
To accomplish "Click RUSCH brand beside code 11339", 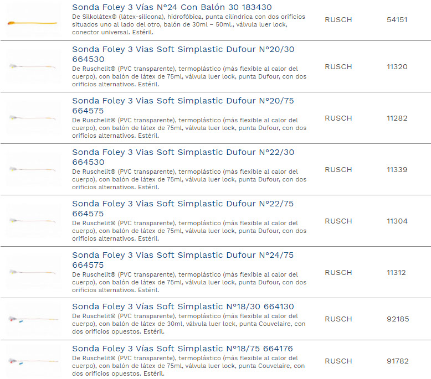I will pos(338,169).
